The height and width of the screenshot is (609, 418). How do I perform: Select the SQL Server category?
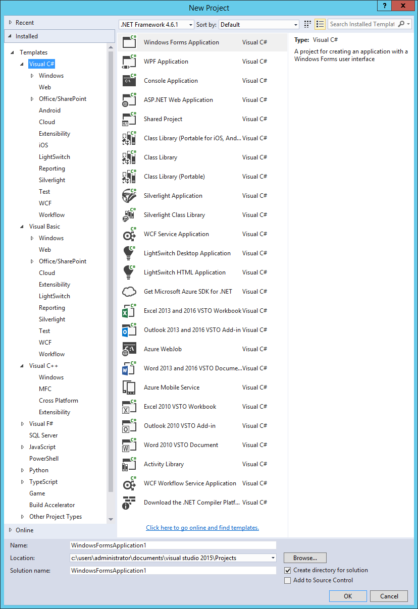pyautogui.click(x=43, y=435)
